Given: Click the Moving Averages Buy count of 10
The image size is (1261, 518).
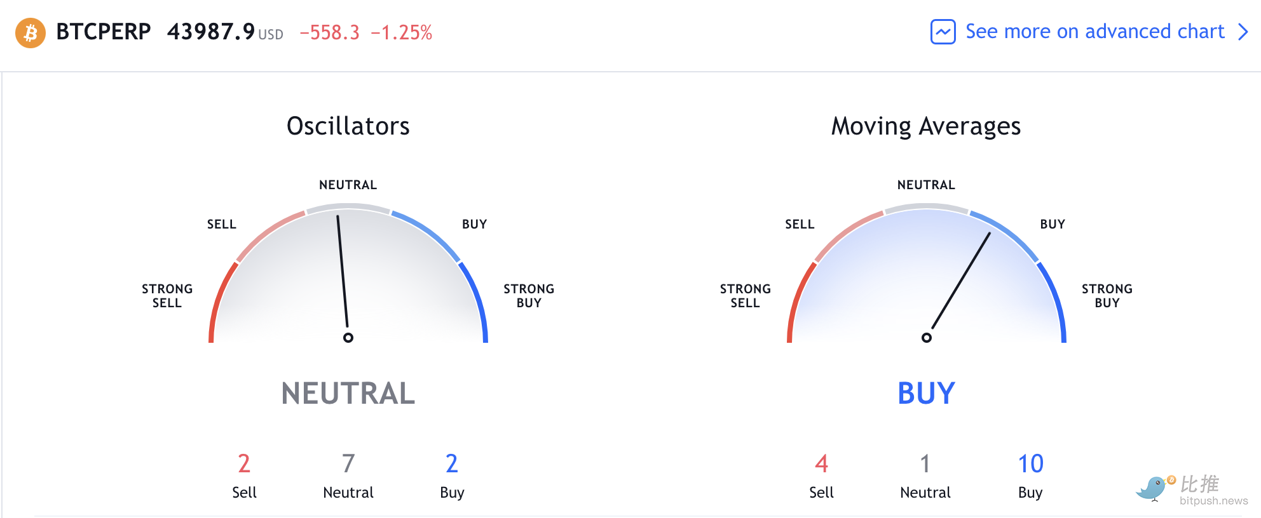Looking at the screenshot, I should (x=1030, y=463).
